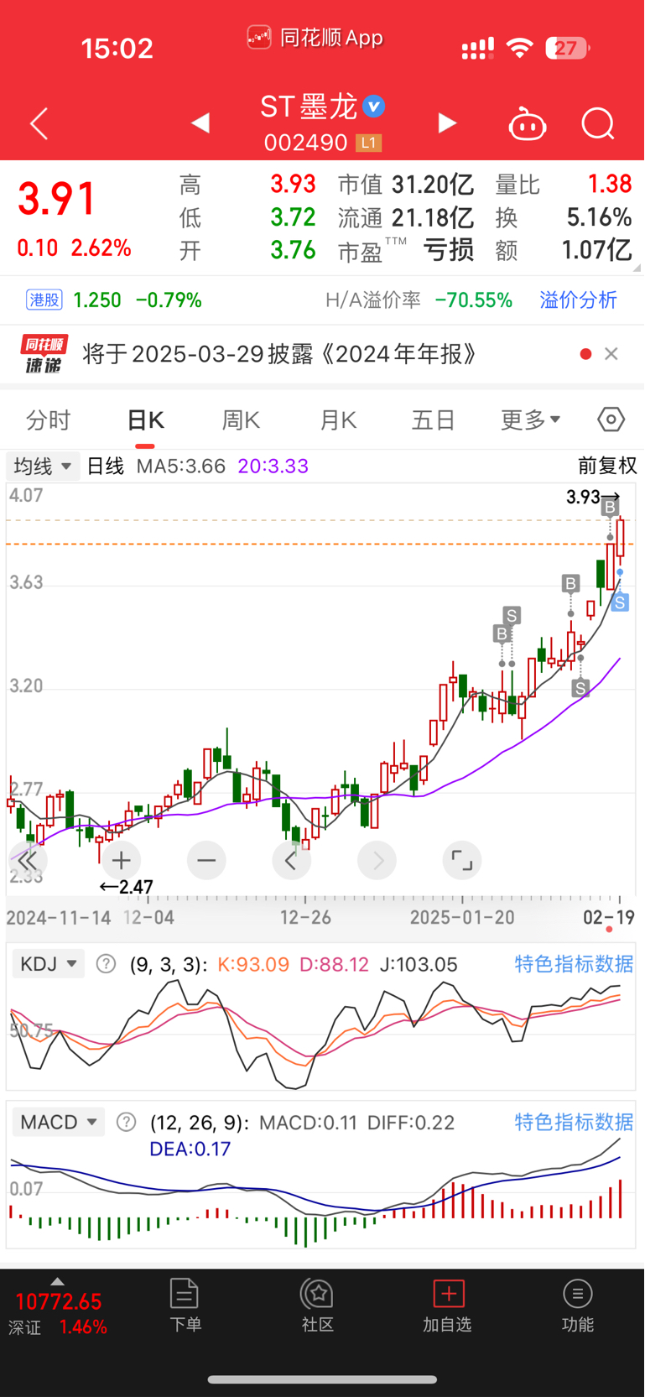Open the hexagon chart settings icon

(611, 419)
